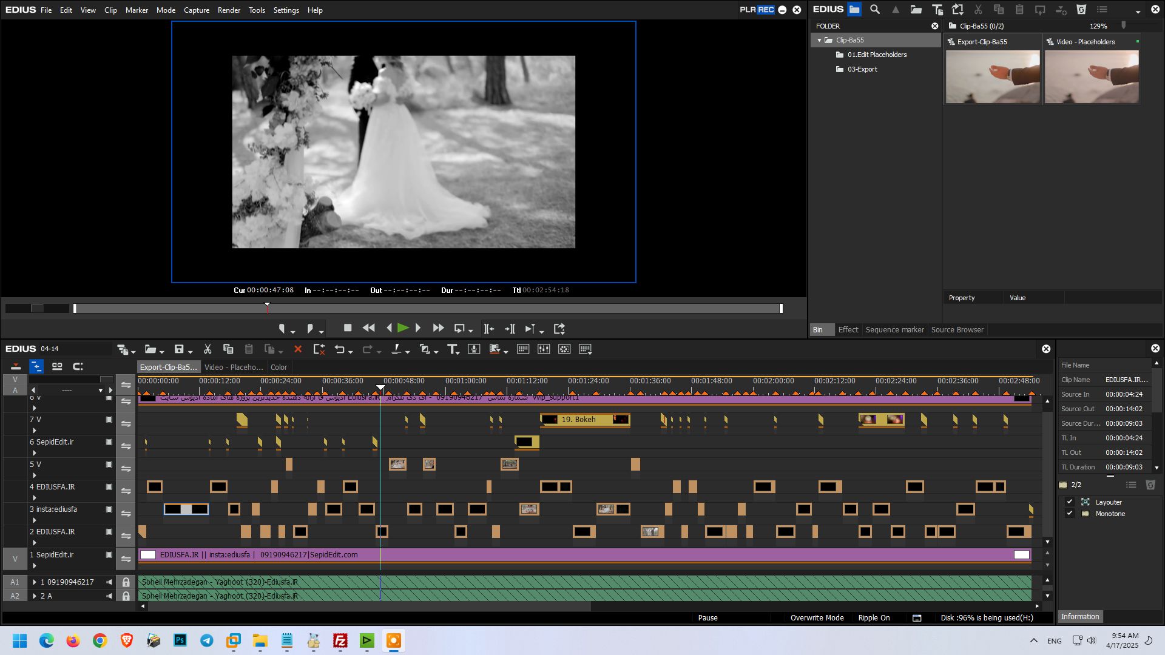Collapse the Clip-Ba55 folder tree
Image resolution: width=1165 pixels, height=655 pixels.
pyautogui.click(x=819, y=40)
